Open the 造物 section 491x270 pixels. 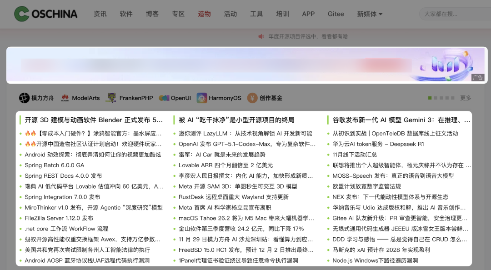204,14
